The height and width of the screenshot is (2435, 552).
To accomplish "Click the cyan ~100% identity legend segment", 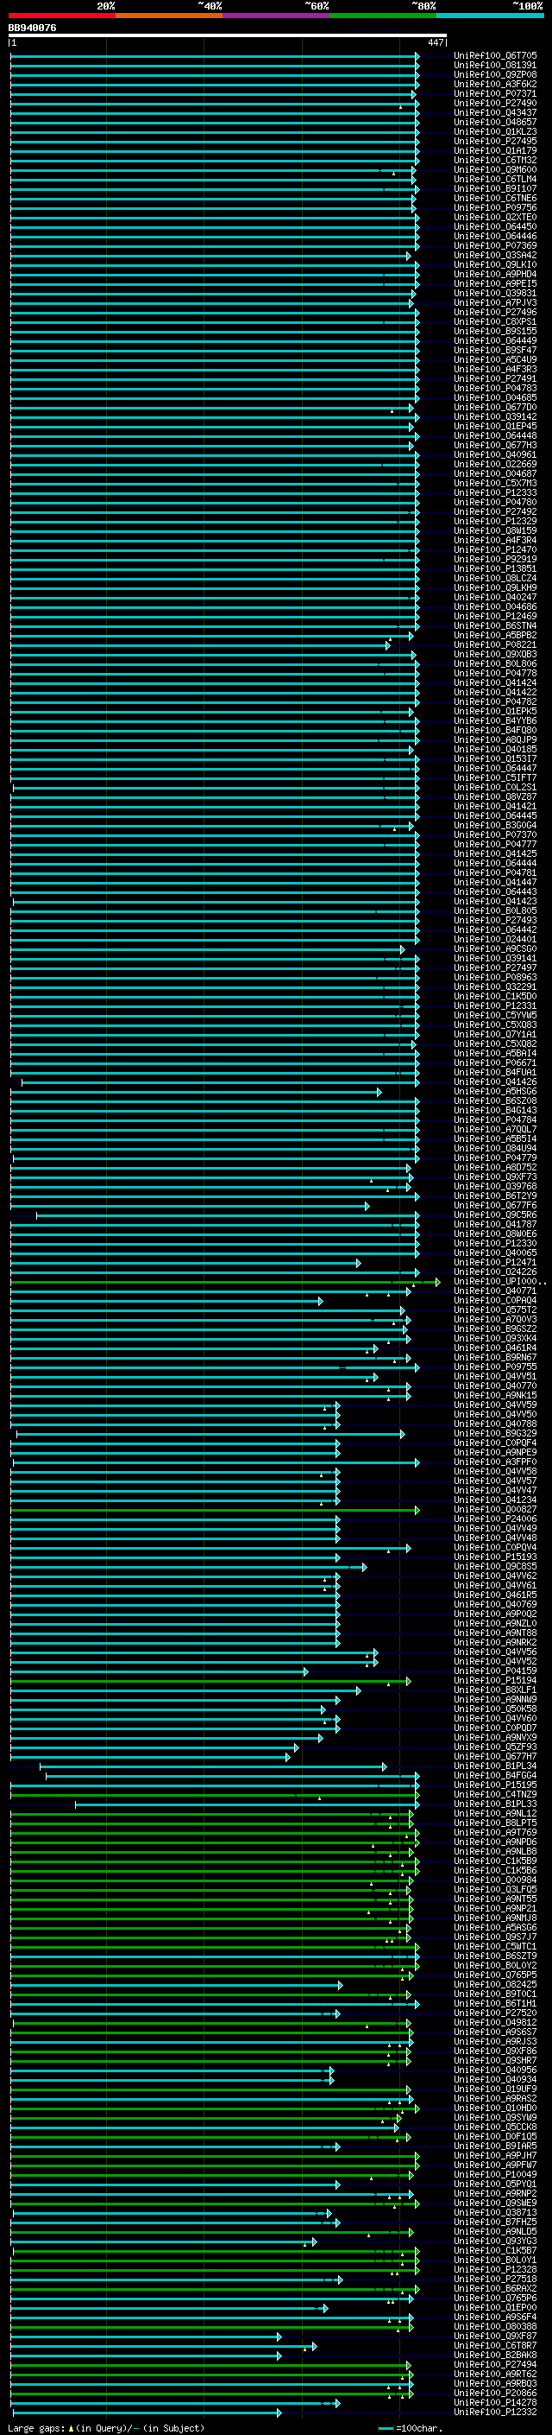I will (489, 16).
